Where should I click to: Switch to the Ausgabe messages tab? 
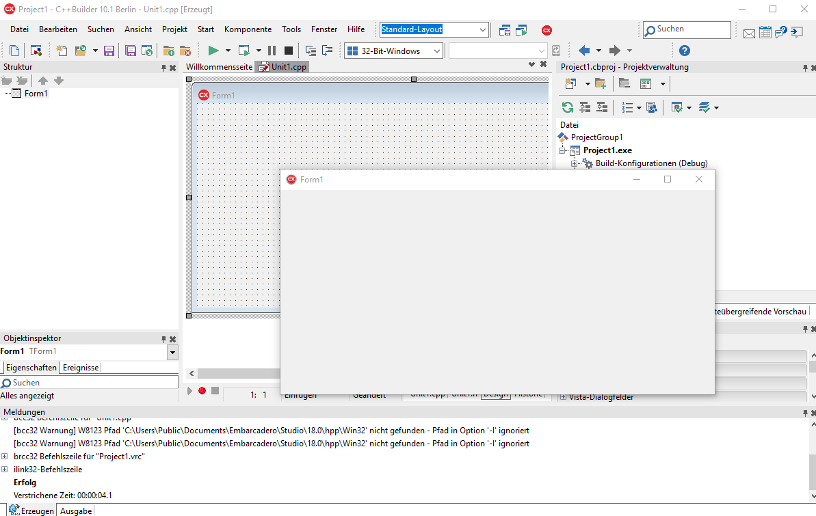point(75,511)
